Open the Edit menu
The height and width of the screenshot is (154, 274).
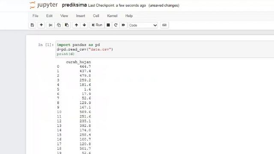pos(49,16)
